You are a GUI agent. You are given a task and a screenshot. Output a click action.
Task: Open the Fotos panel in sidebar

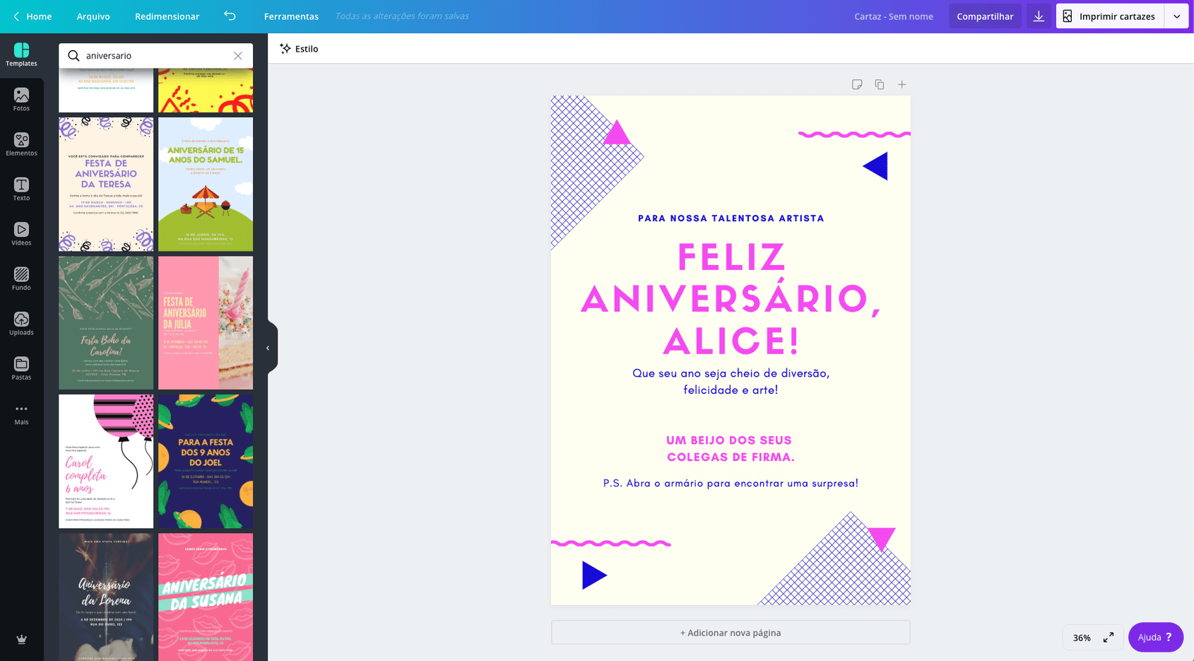coord(21,99)
